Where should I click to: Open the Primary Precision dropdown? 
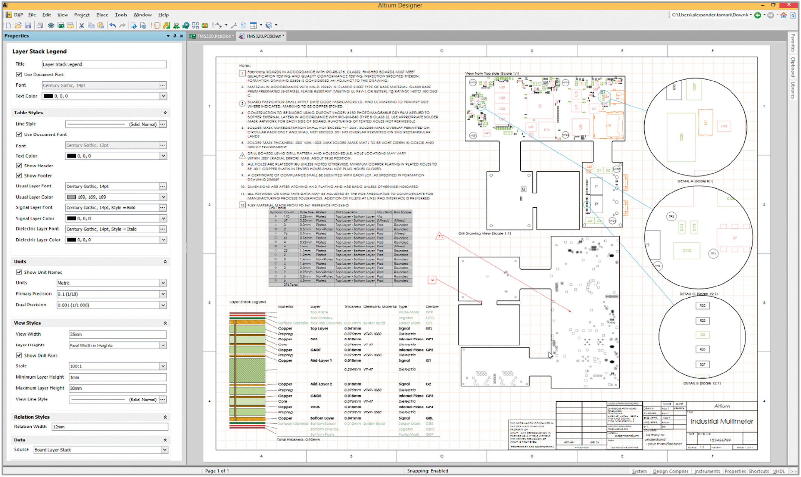pyautogui.click(x=163, y=294)
